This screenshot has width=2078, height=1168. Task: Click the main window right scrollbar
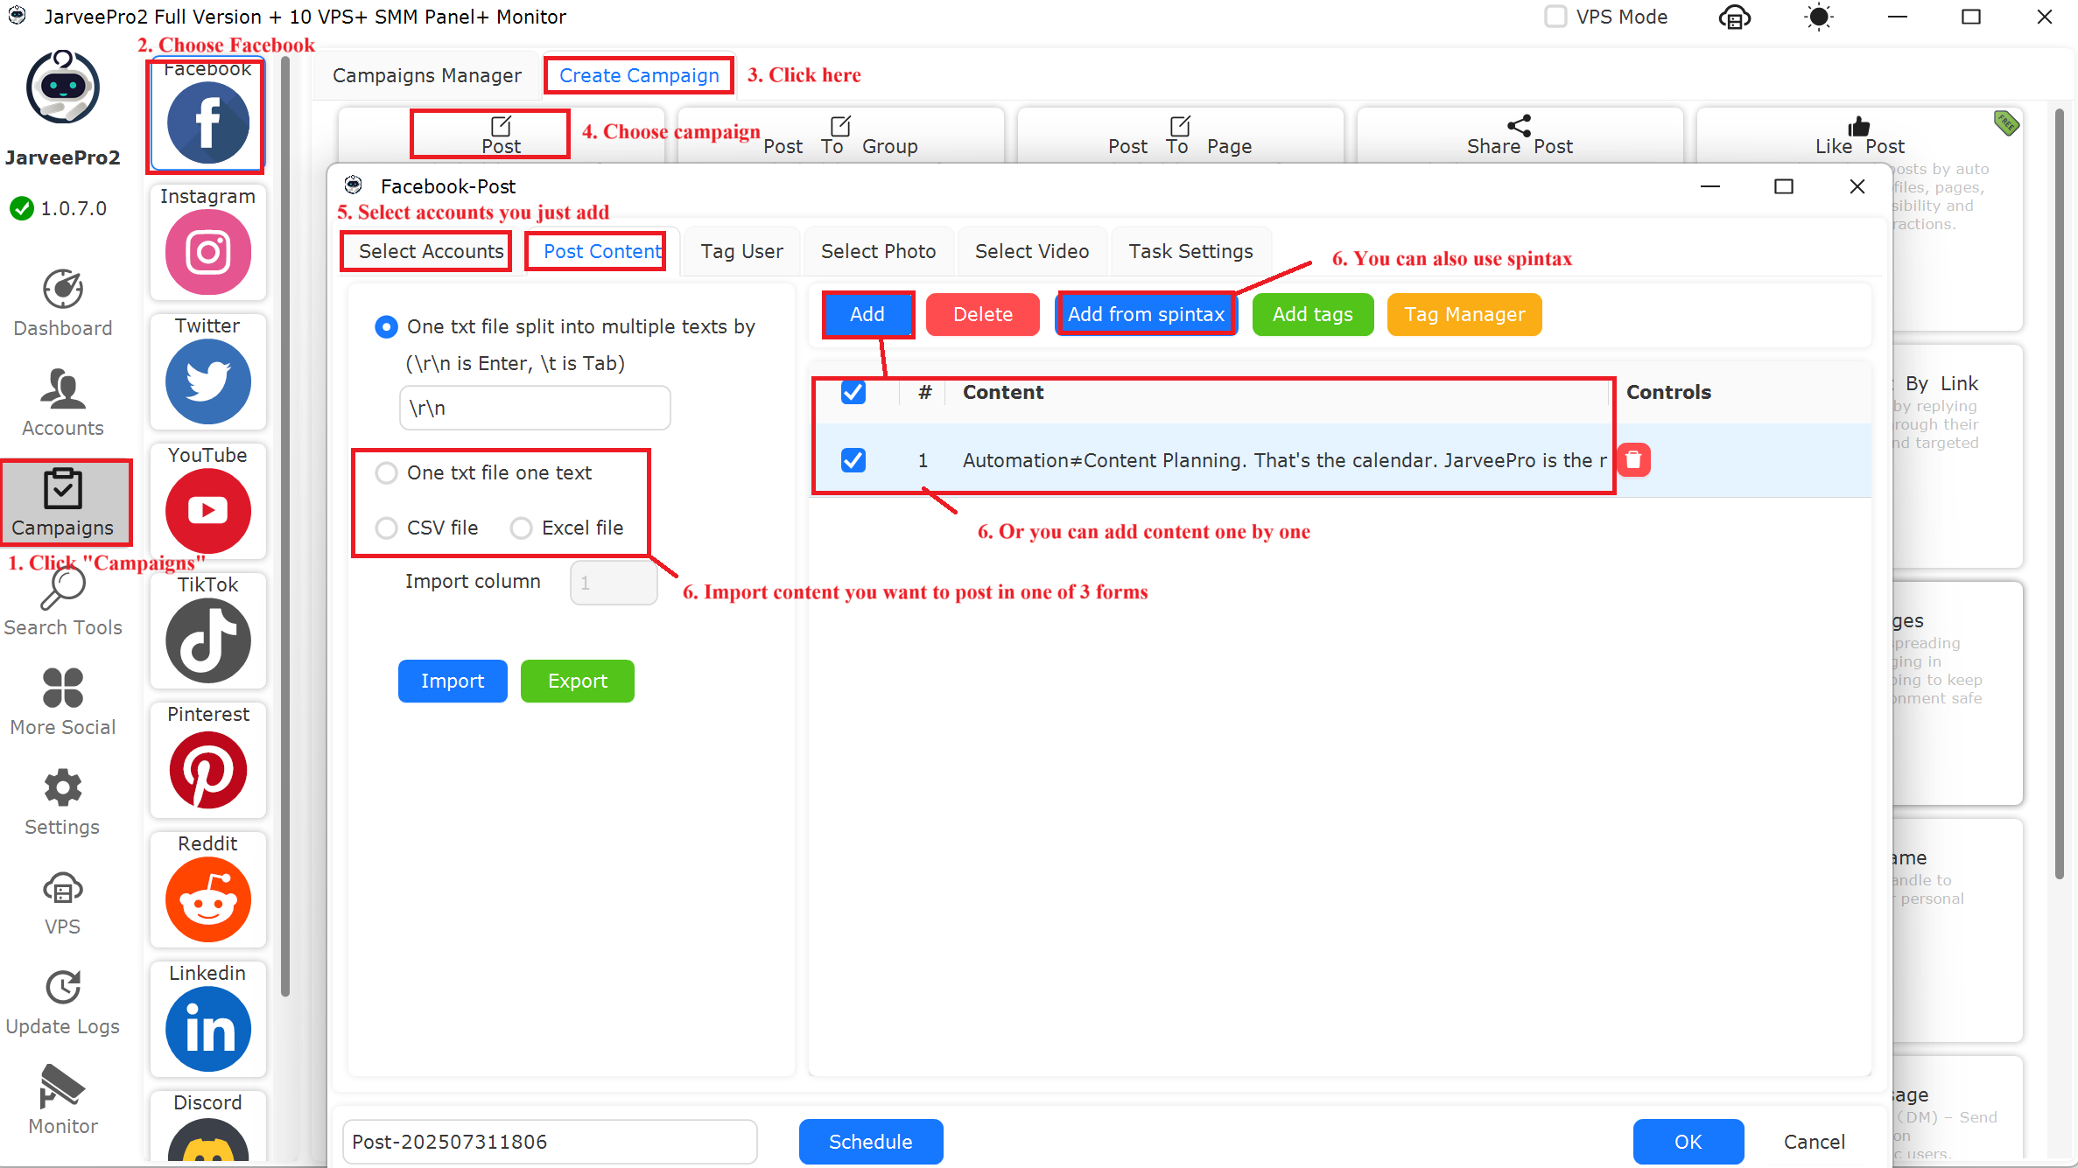click(2059, 494)
